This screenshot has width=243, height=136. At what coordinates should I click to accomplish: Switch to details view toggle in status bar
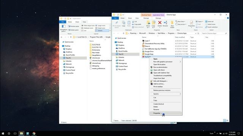click(x=224, y=121)
